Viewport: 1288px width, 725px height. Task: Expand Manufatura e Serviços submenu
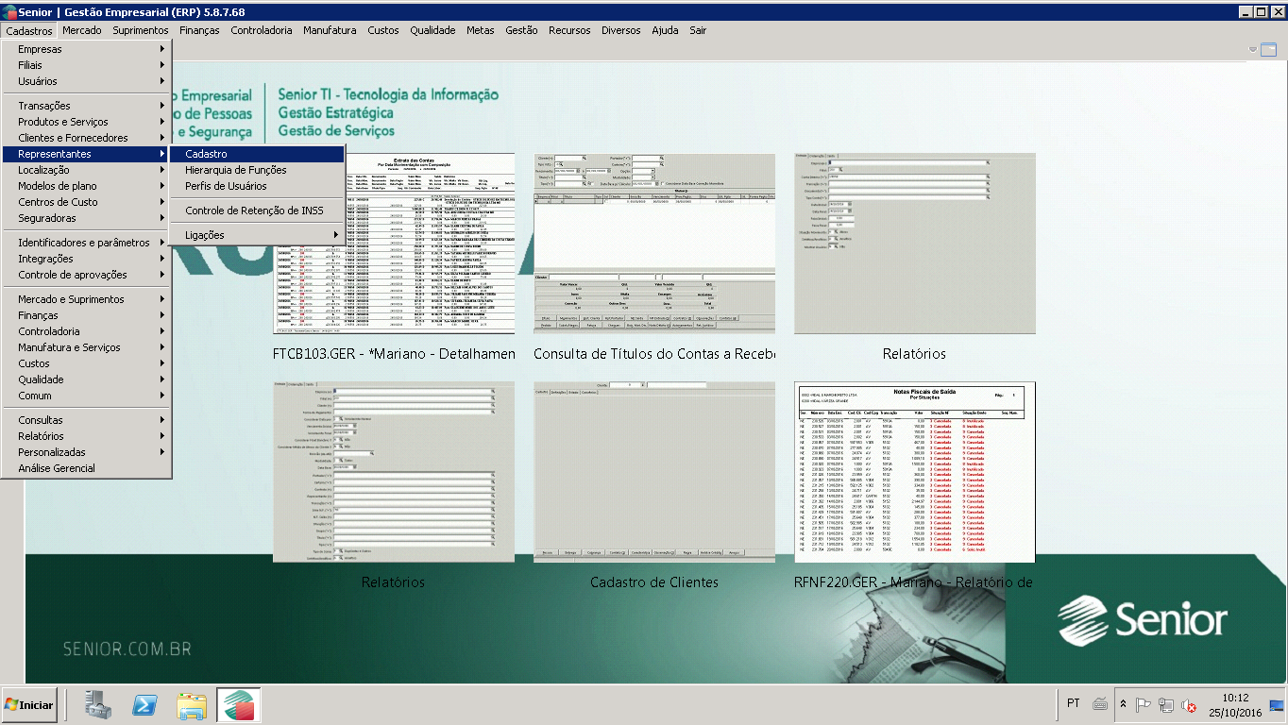coord(86,347)
